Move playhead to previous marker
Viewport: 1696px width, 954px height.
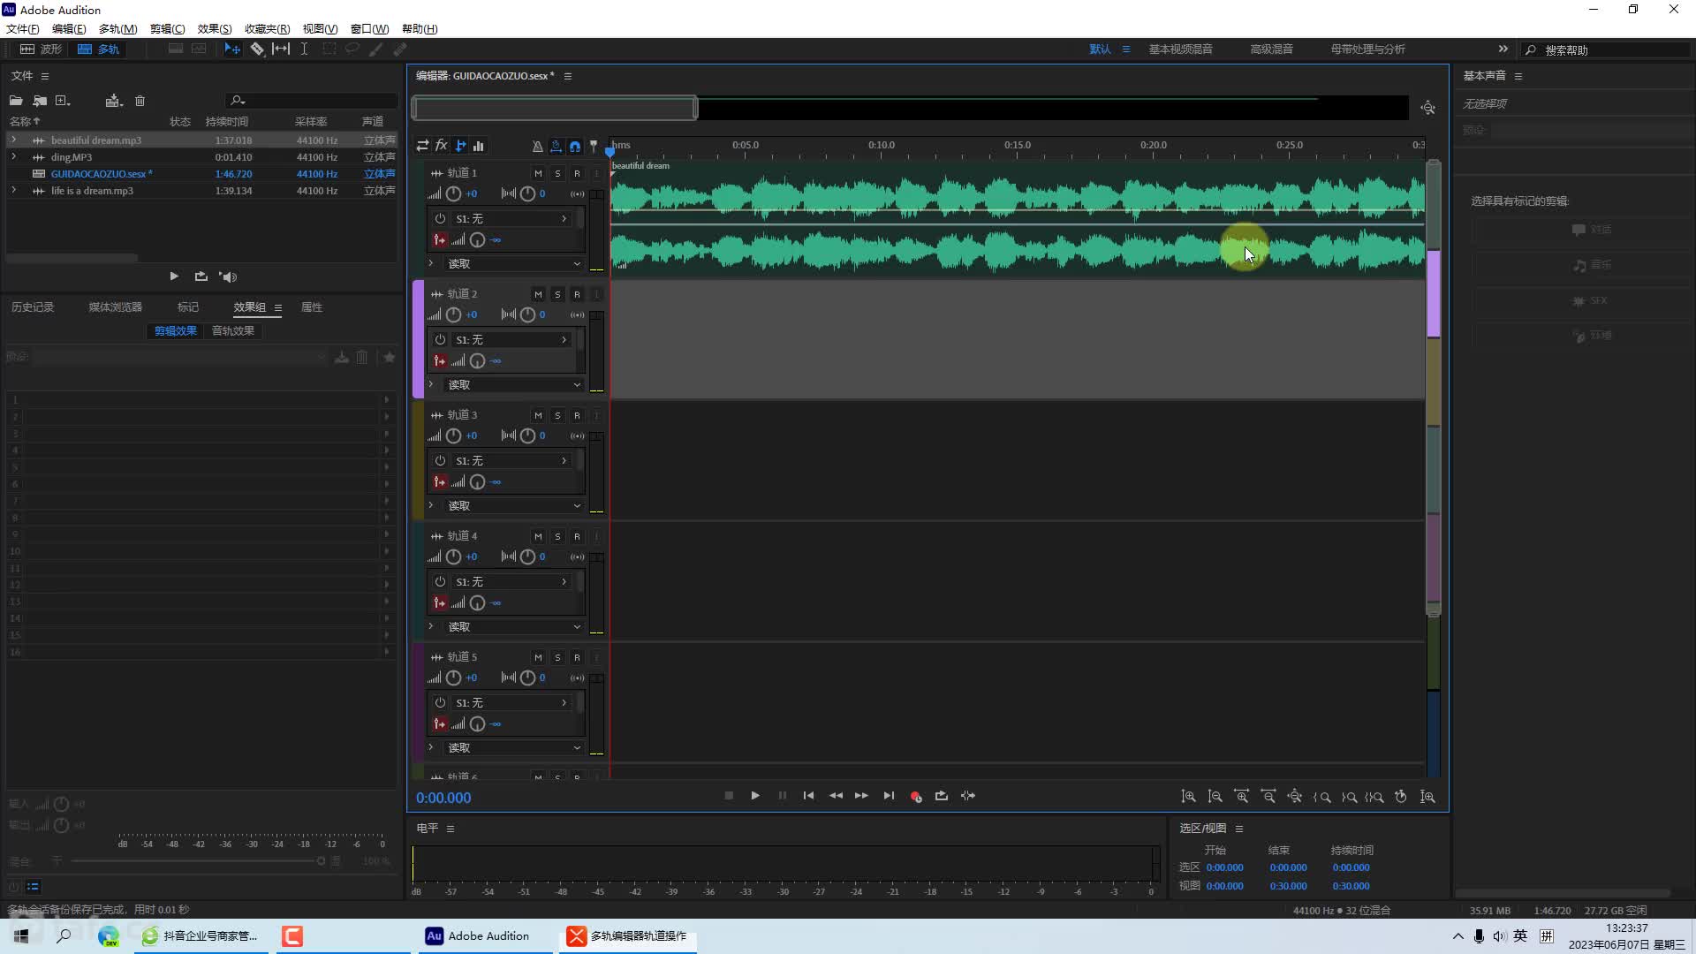tap(808, 796)
